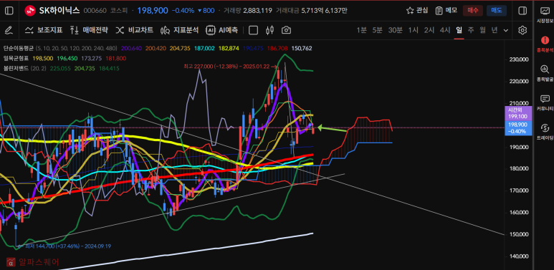
Task: Click Bollinger upper value 225,055
Action: point(60,68)
